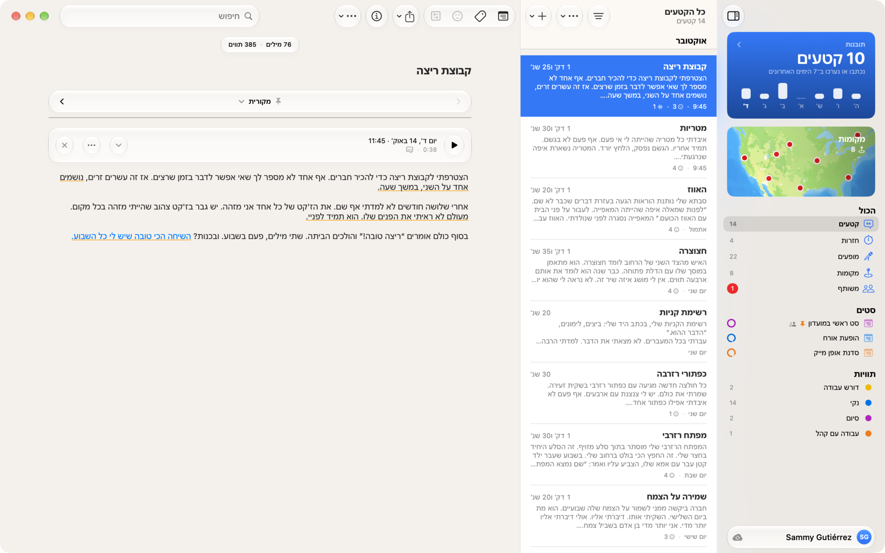Click the pin icon beside מקורית

click(278, 101)
